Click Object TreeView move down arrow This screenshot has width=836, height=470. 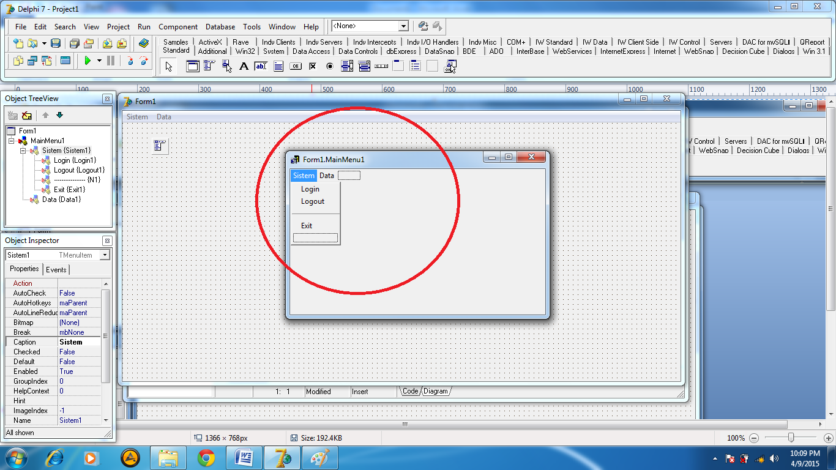pos(59,115)
